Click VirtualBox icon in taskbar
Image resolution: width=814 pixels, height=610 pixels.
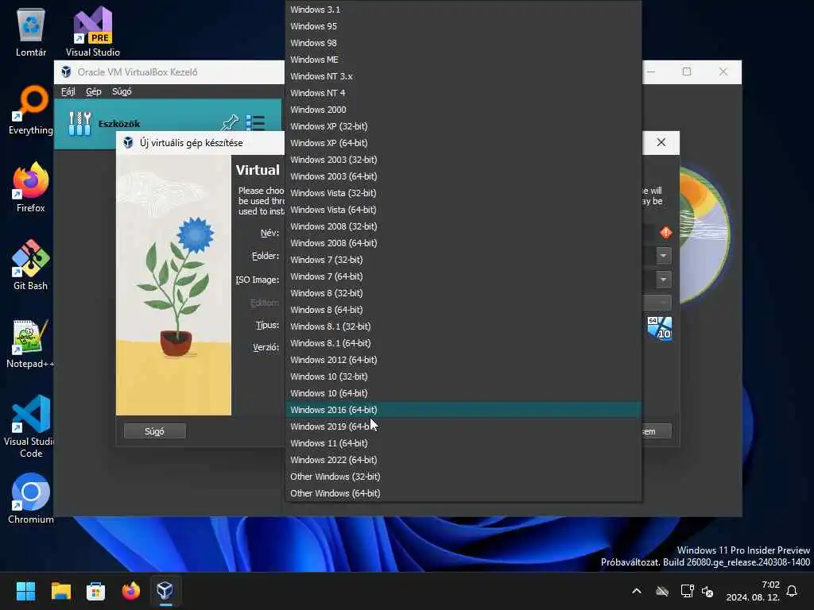pyautogui.click(x=165, y=591)
